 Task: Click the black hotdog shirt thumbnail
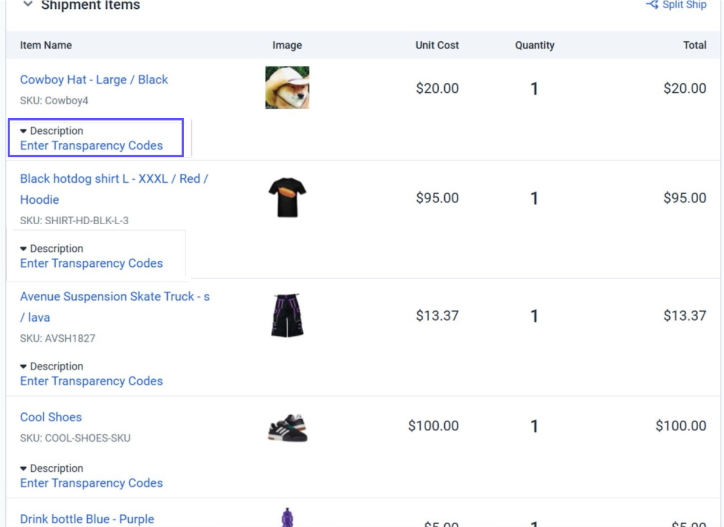pos(286,198)
